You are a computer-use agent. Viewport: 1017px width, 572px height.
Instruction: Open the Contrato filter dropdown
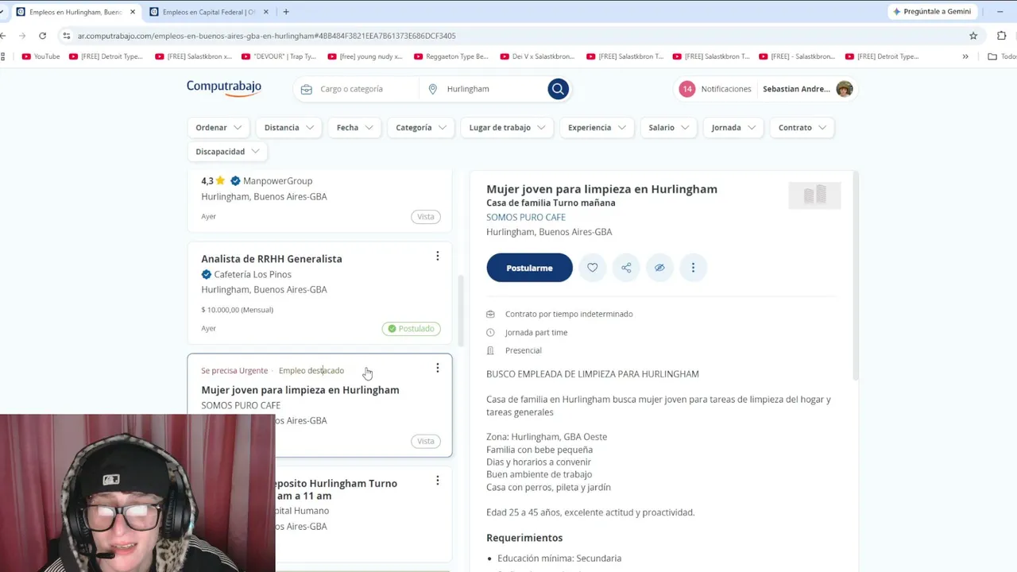[802, 127]
